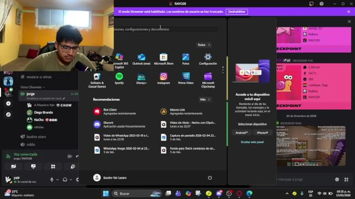The width and height of the screenshot is (355, 199).
Task: Open the weather widget showing 23°C
Action: pyautogui.click(x=19, y=193)
